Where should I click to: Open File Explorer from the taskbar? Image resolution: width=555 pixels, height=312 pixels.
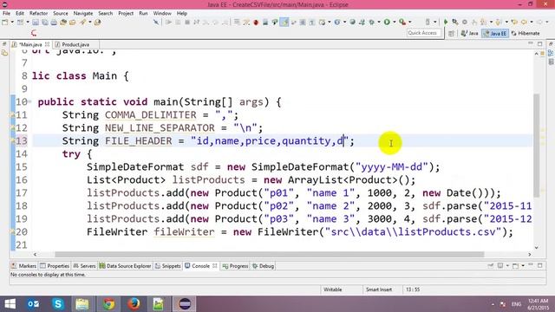point(82,304)
